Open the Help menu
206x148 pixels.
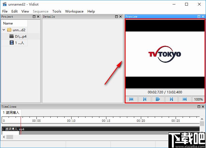pos(91,11)
